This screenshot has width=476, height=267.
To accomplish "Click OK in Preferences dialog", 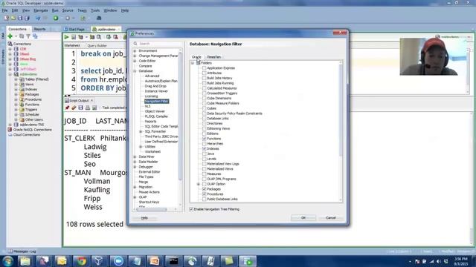I will (x=303, y=218).
